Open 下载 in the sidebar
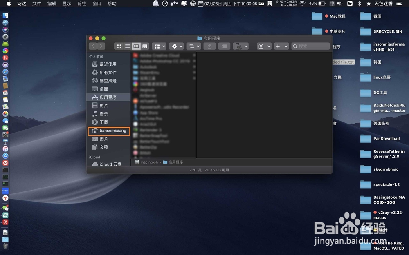Screen dimensions: 409x255 (x=108, y=122)
